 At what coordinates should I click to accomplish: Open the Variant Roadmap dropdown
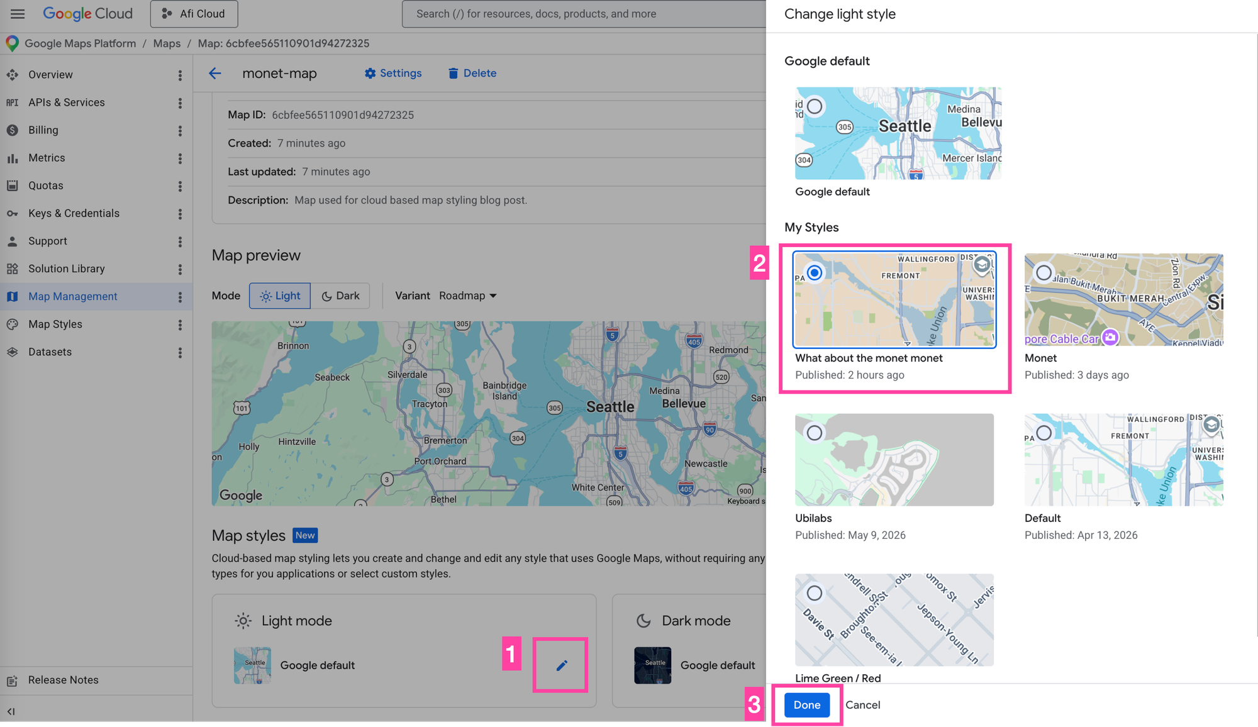pyautogui.click(x=468, y=296)
